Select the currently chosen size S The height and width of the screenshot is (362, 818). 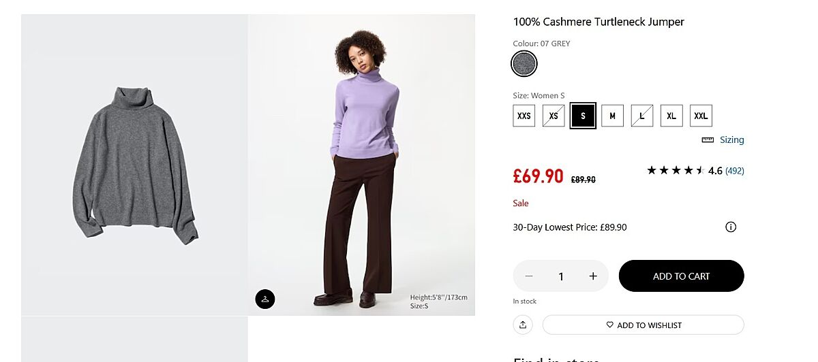click(583, 116)
